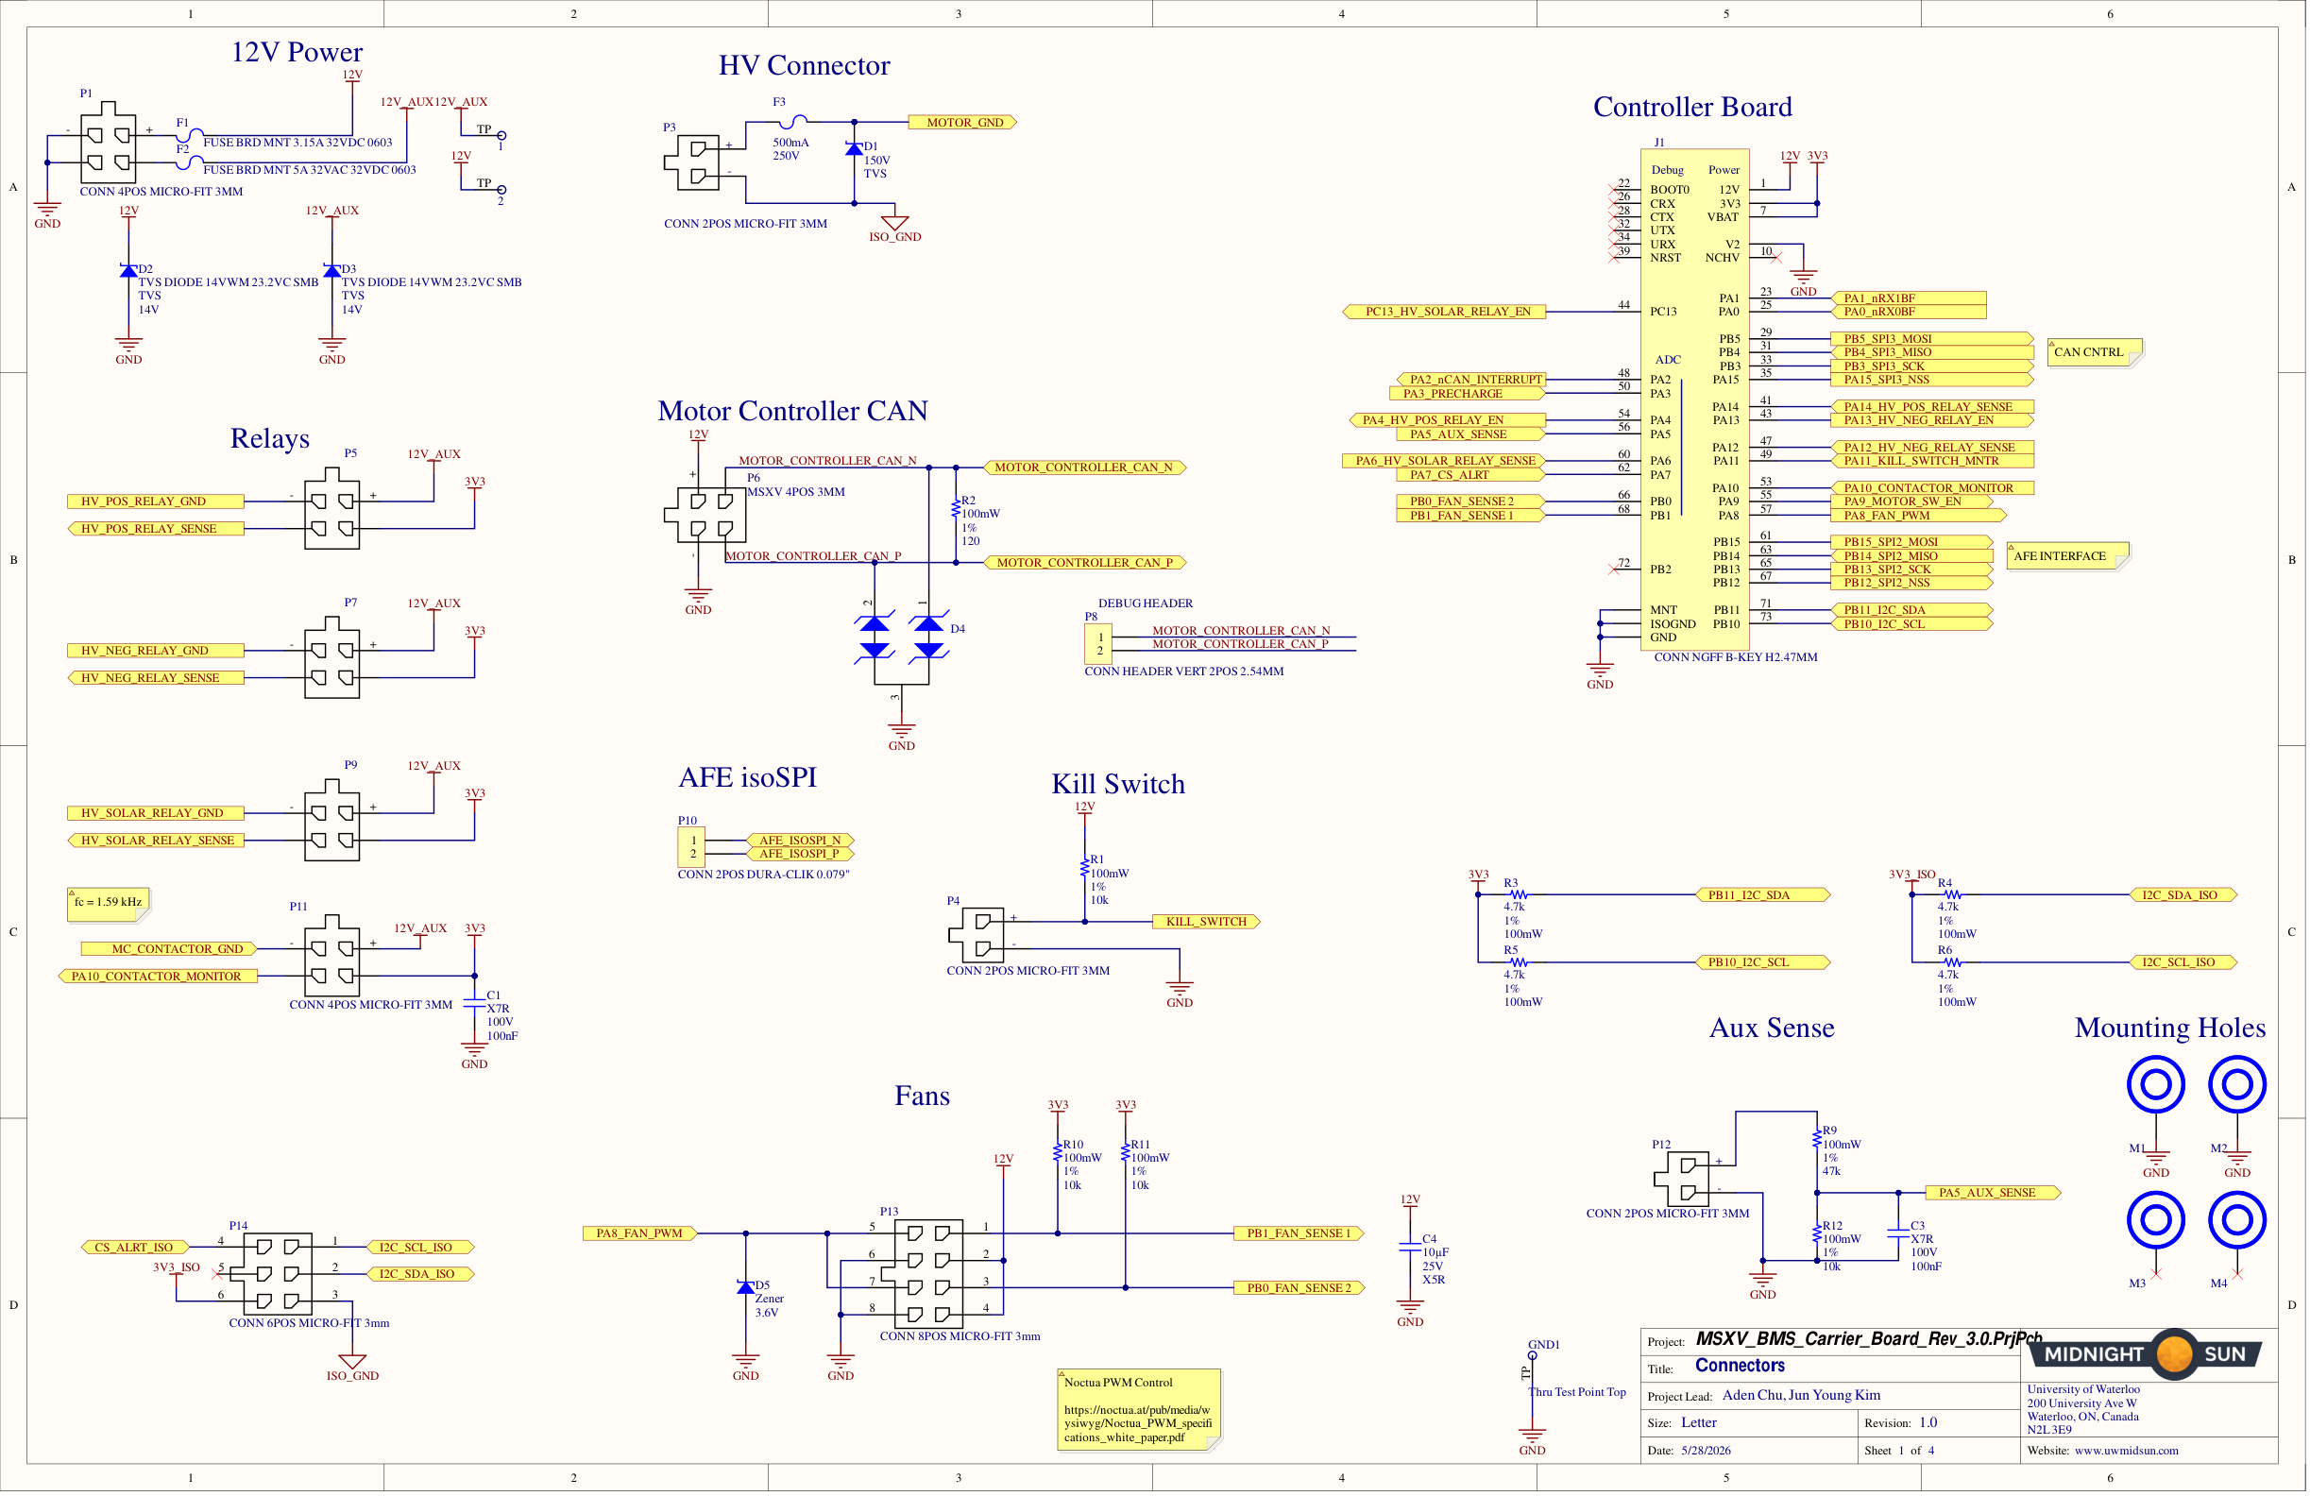This screenshot has width=2310, height=1496.
Task: Click the R10 10k pull-up resistor in Fans
Action: click(x=1058, y=1152)
